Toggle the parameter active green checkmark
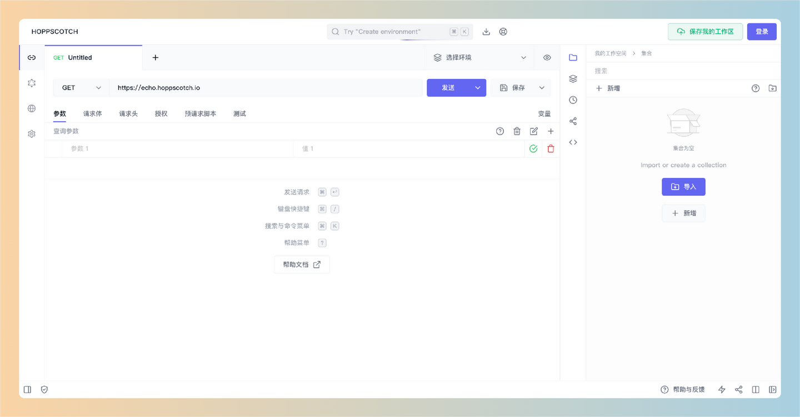 click(x=533, y=148)
